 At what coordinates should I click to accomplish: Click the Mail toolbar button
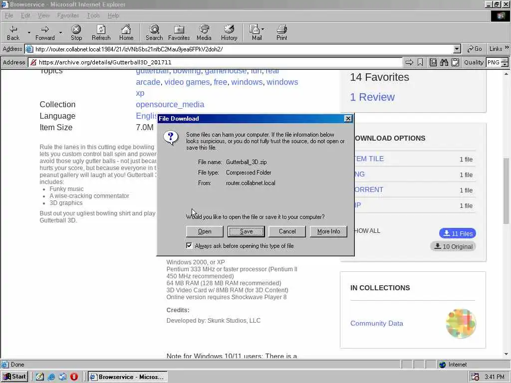point(256,32)
